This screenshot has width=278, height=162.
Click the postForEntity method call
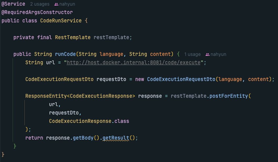coord(228,96)
